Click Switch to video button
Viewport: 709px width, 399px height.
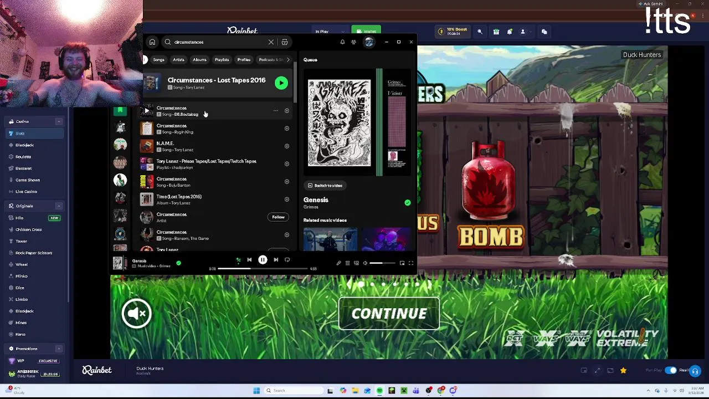325,186
